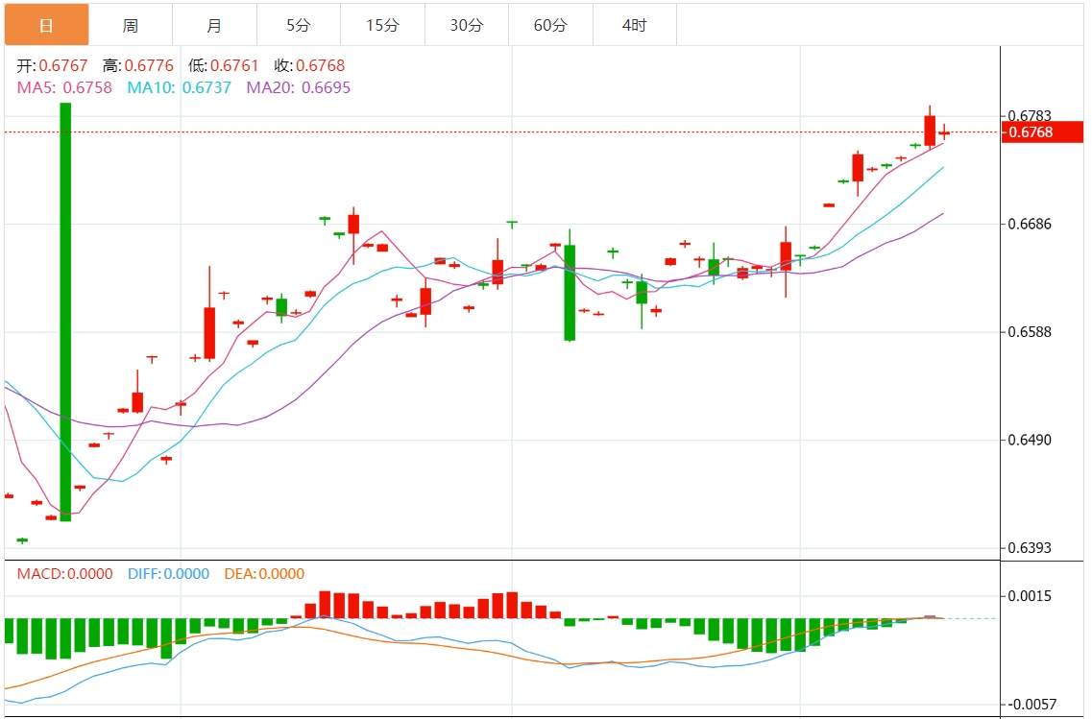Viewport: 1092px width, 719px height.
Task: Click the 0.6783 price axis label
Action: tap(1030, 115)
